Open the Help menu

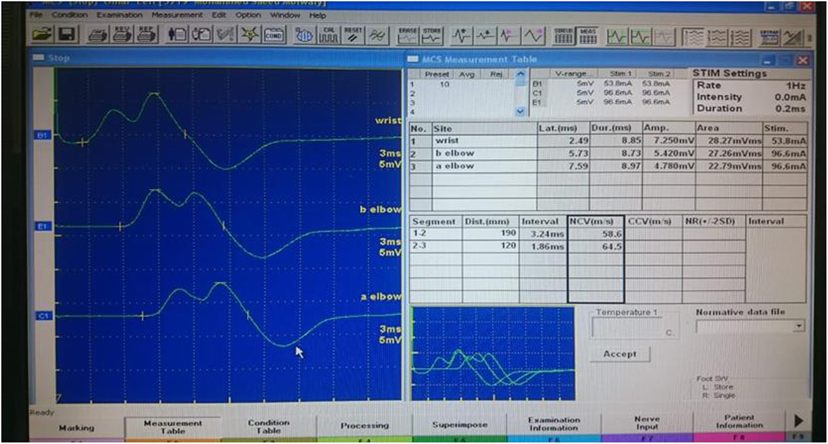click(318, 15)
